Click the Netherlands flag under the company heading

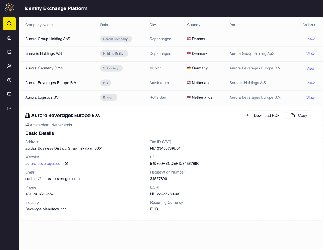point(27,125)
